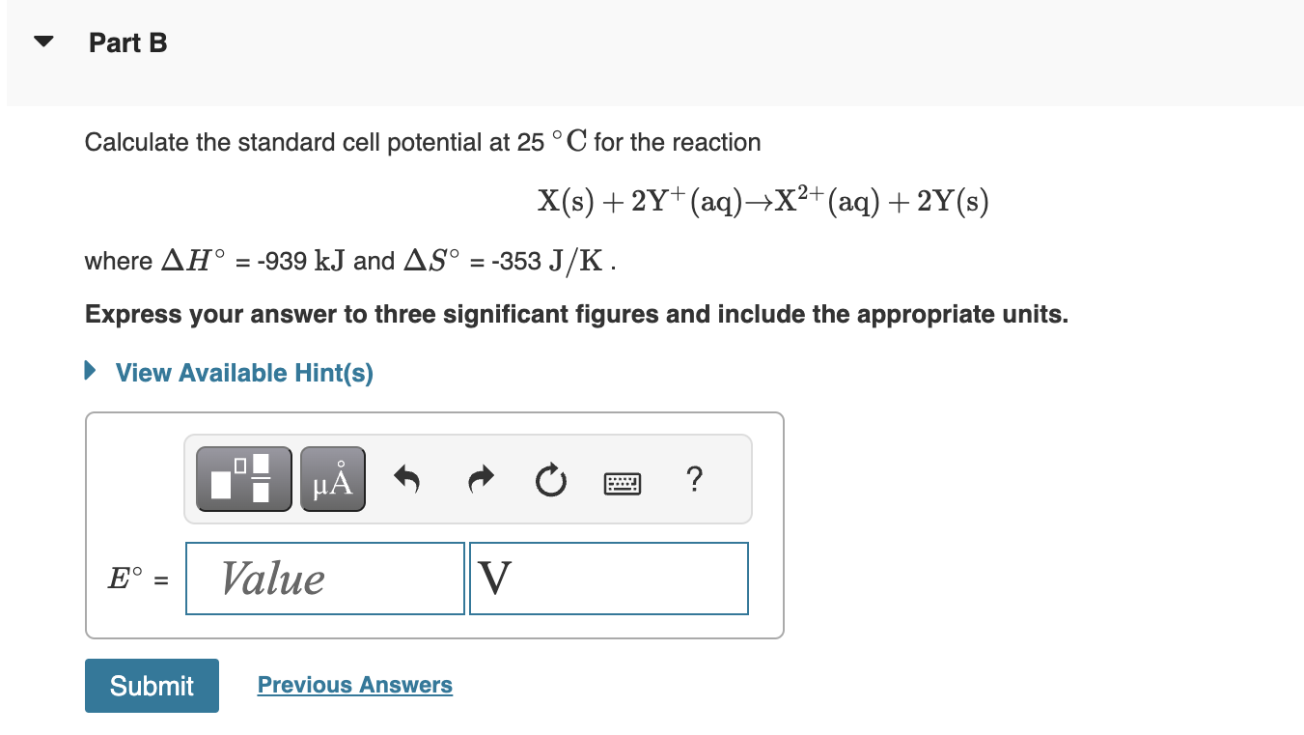Select the fraction template icon

tap(242, 477)
